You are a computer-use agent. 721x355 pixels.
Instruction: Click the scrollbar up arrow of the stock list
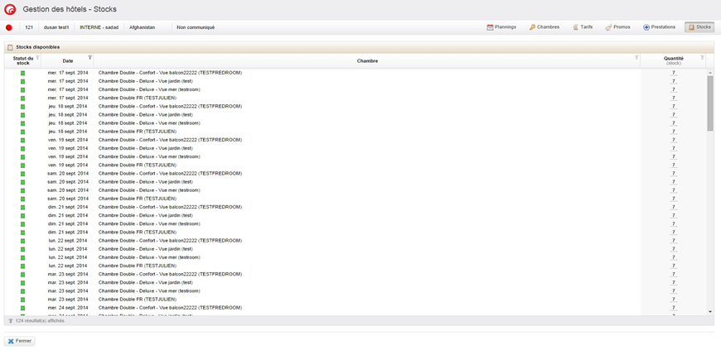click(710, 73)
